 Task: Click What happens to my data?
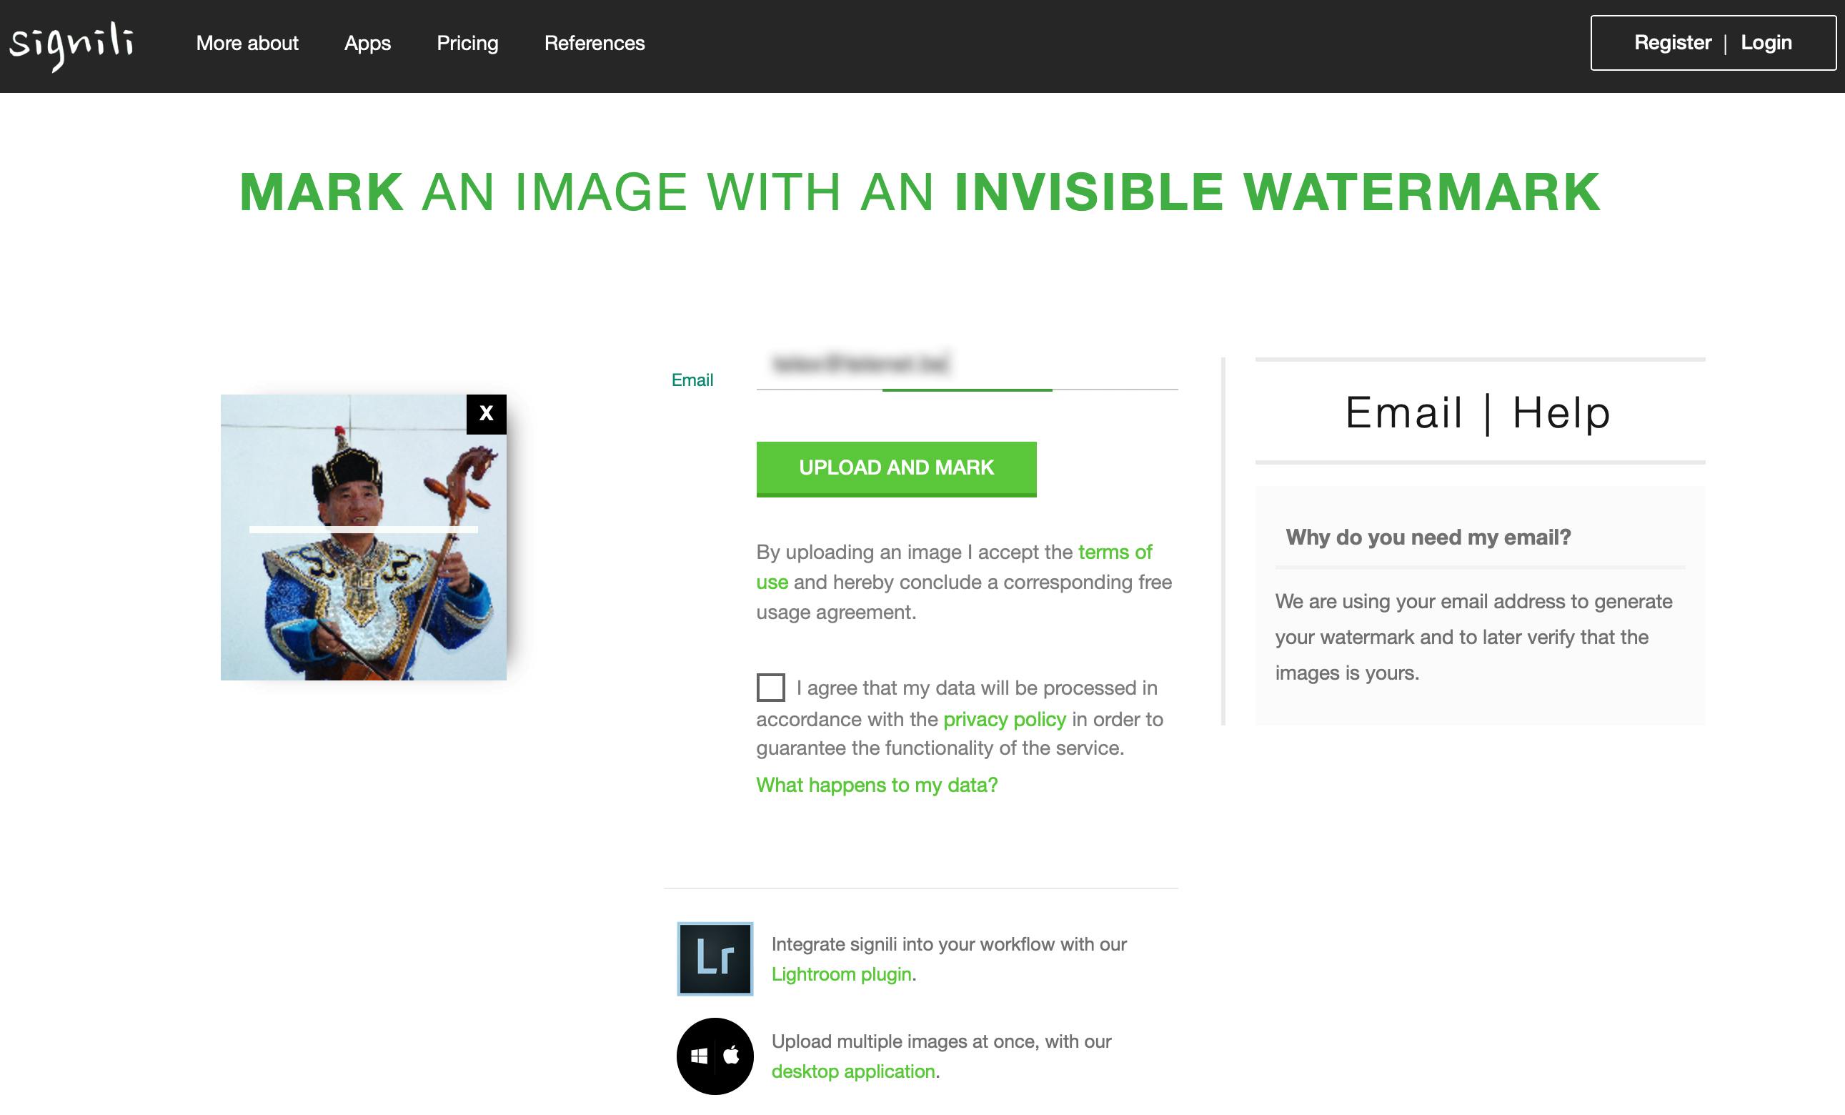(876, 785)
